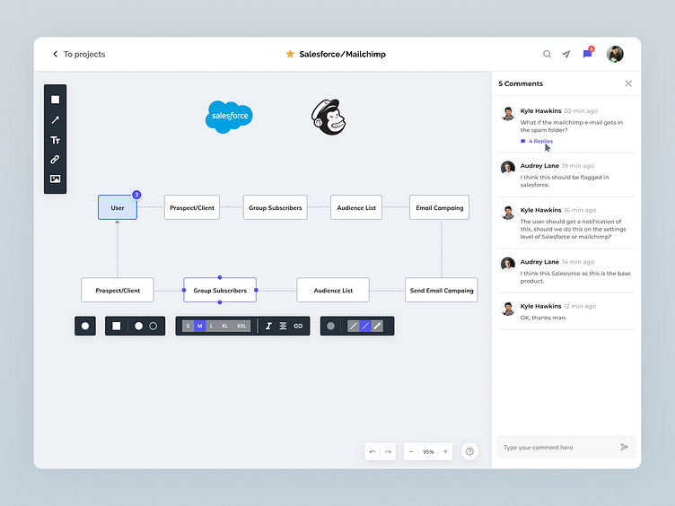Choose the outlined circle shape option
Image resolution: width=675 pixels, height=506 pixels.
point(153,326)
